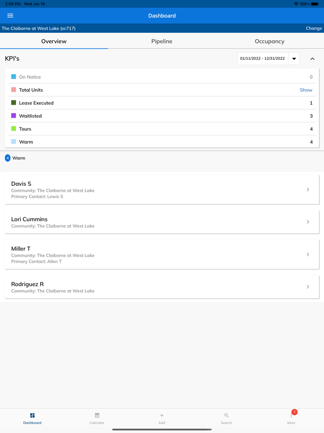Tap the date Wed Jan 18 in status bar

tap(34, 4)
